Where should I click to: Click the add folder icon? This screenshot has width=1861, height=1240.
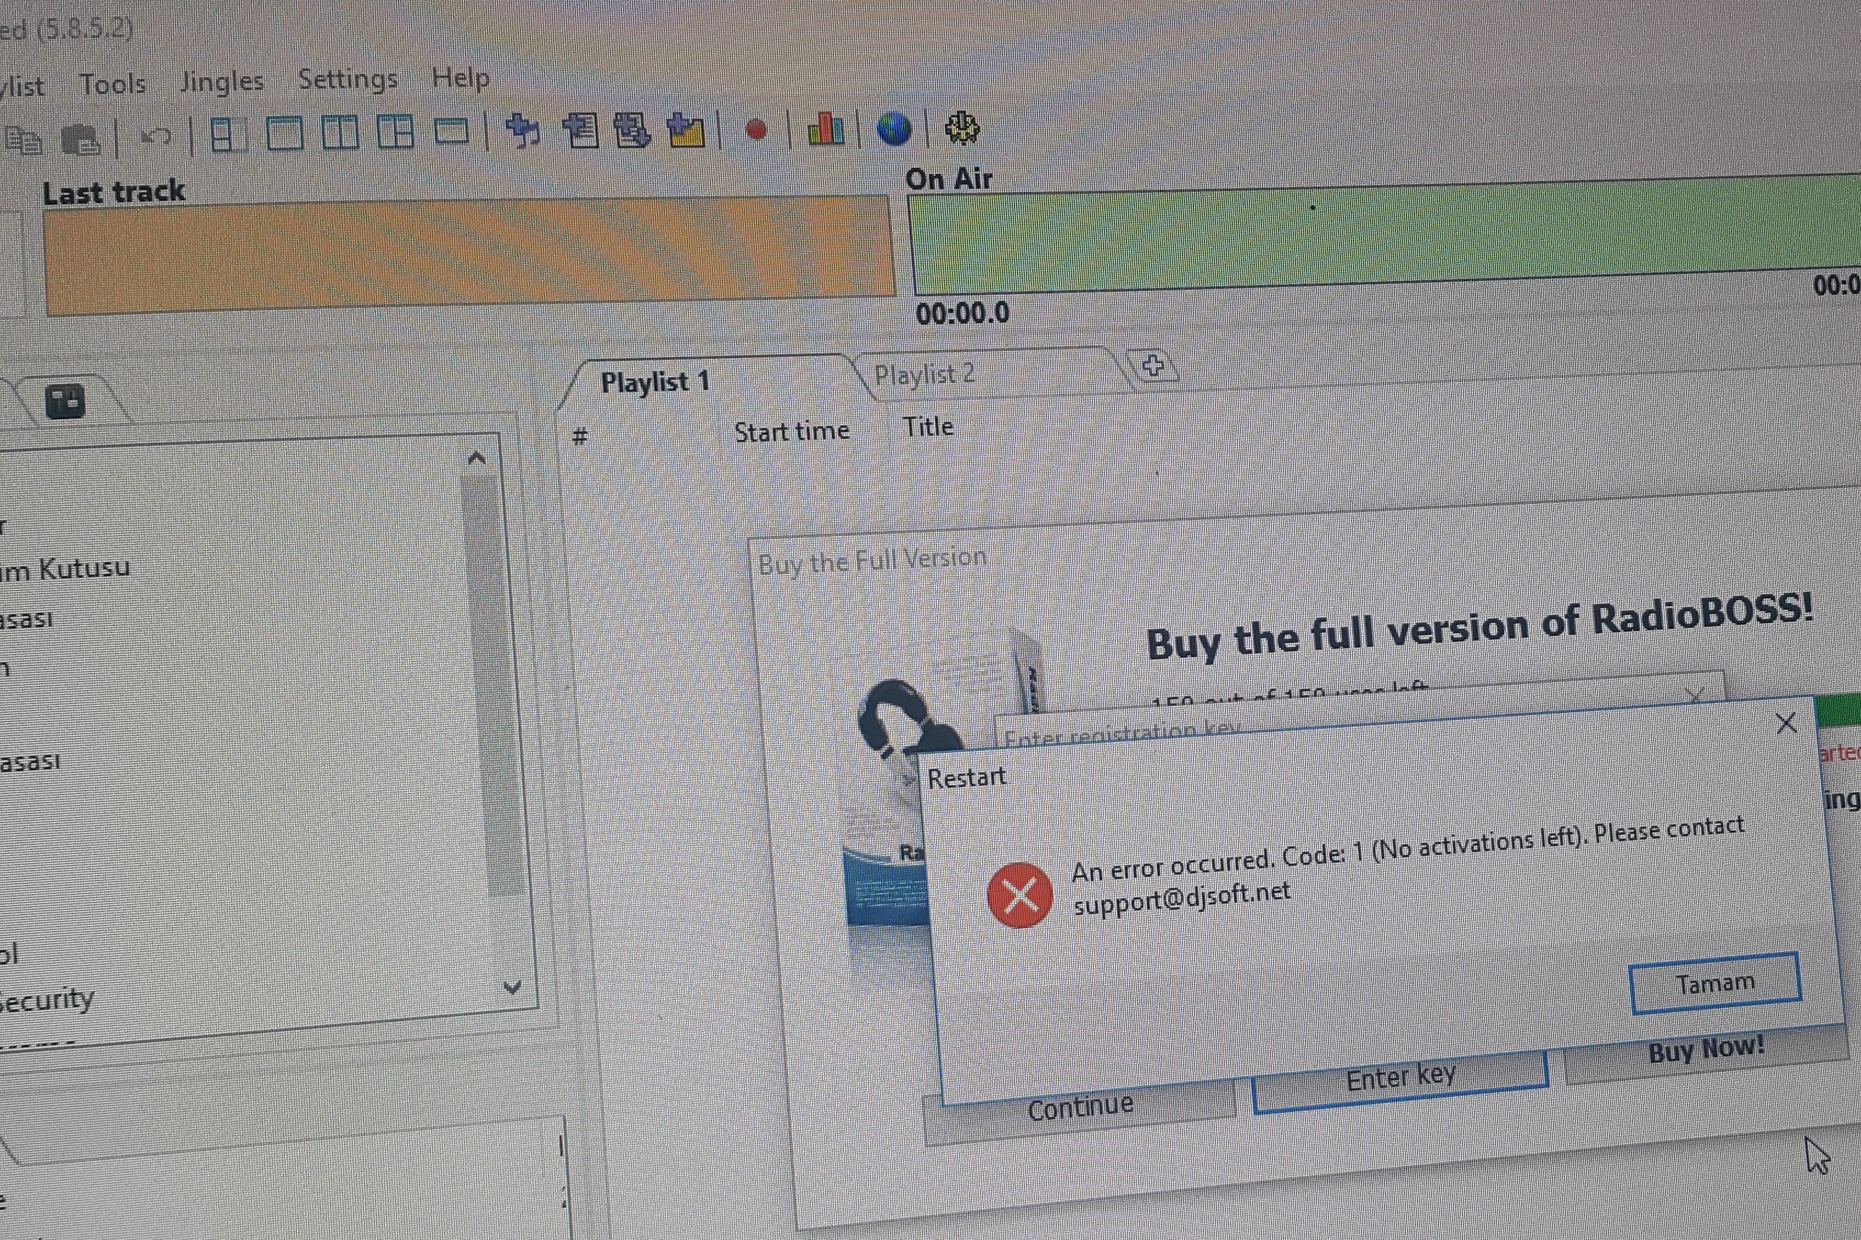point(685,129)
